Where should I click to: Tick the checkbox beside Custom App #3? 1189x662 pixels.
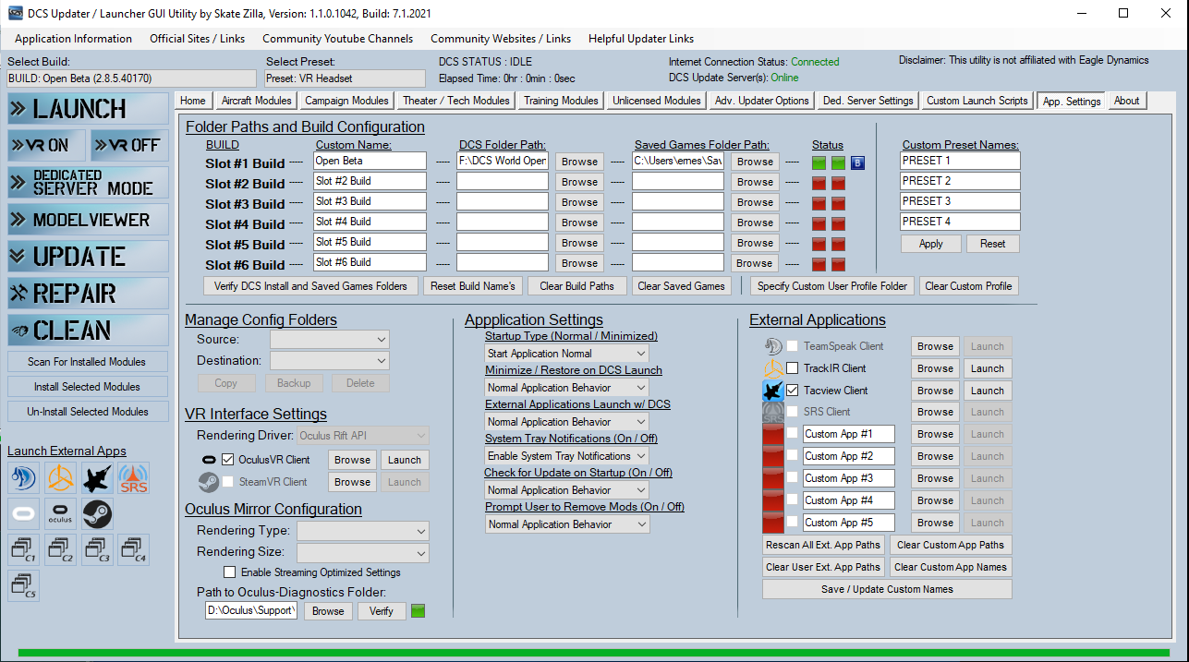coord(793,478)
